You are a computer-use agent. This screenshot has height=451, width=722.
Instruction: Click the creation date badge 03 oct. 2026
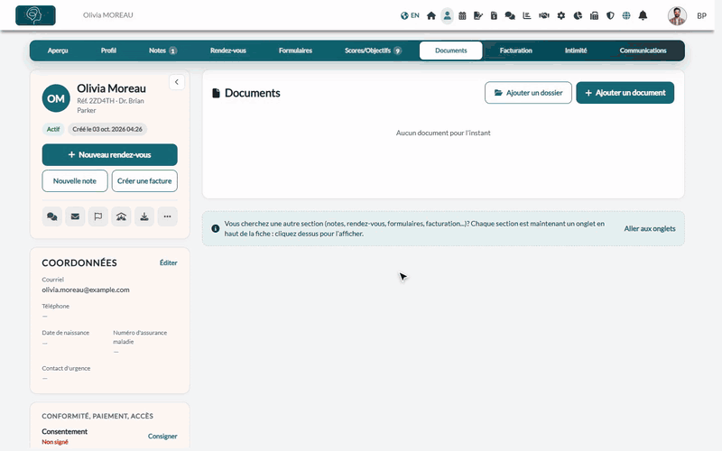pos(107,129)
